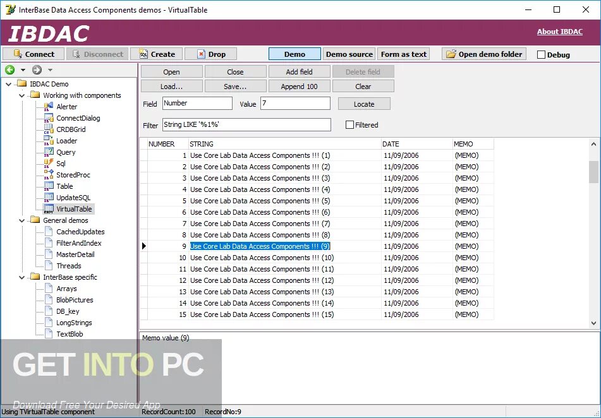The height and width of the screenshot is (418, 601).
Task: Switch to the Form as text tab
Action: pos(404,54)
